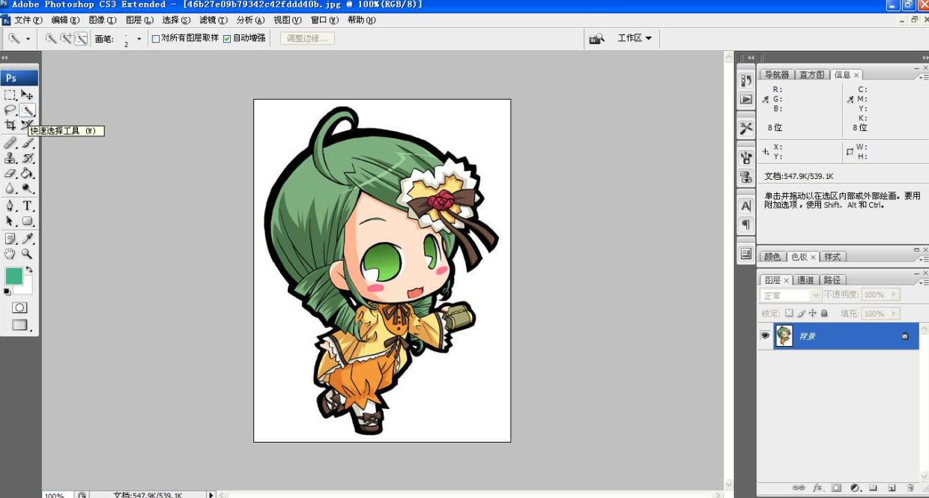The height and width of the screenshot is (498, 929).
Task: Click the Go to Bridge icon
Action: (x=596, y=38)
